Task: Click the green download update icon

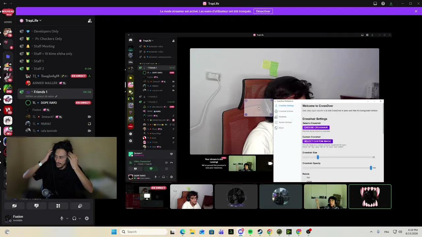Action: (x=391, y=4)
